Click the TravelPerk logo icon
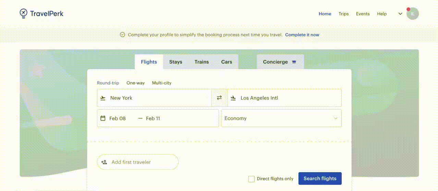The image size is (438, 191). 23,13
